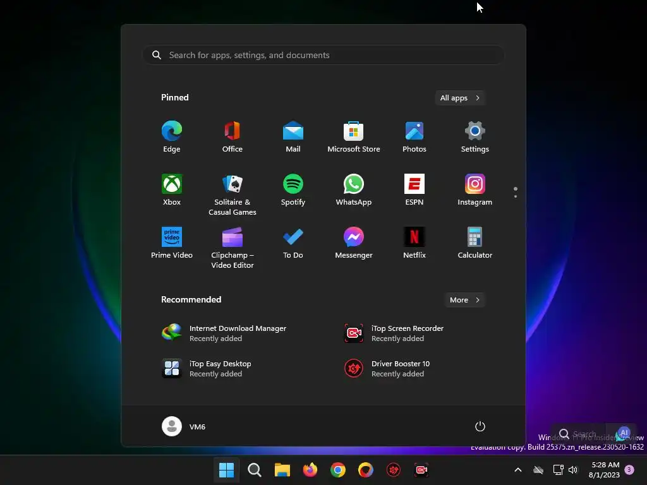Launch the Xbox app
Screen dimensions: 647x485
click(172, 190)
